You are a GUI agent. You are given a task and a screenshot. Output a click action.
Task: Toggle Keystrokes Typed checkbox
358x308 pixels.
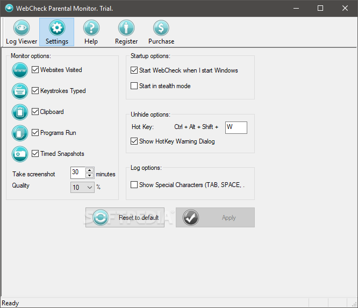point(35,91)
